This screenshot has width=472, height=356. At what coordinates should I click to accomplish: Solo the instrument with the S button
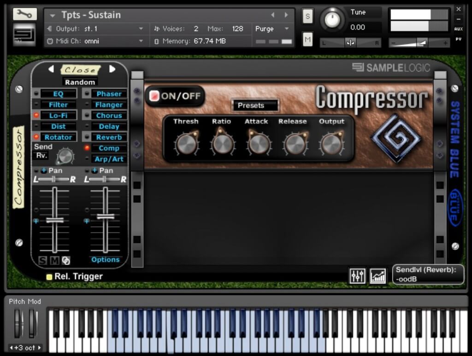(307, 17)
